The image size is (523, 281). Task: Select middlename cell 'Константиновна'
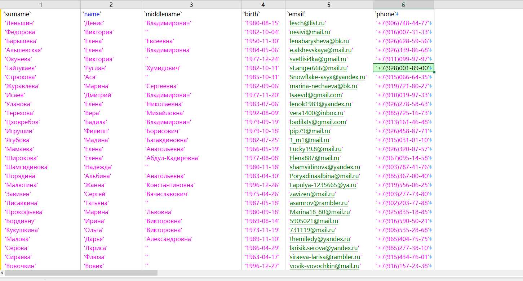click(x=191, y=185)
